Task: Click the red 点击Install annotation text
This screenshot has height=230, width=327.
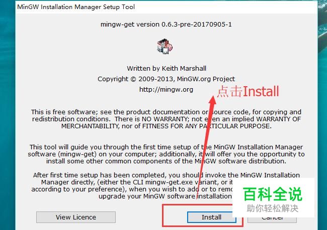Action: tap(248, 91)
